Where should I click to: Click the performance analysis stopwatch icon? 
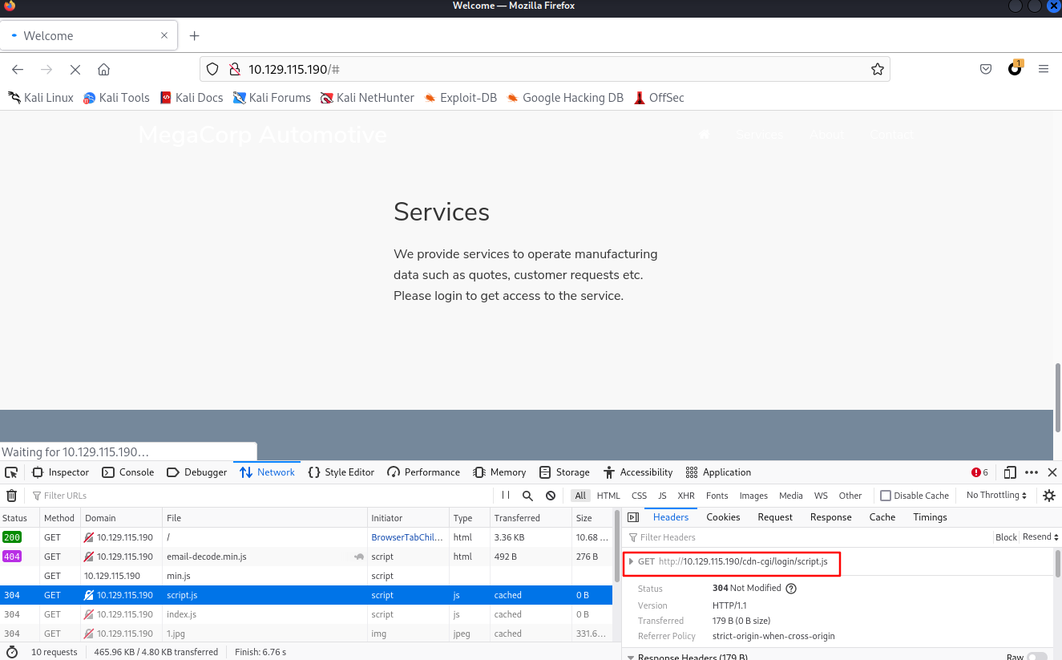[11, 652]
